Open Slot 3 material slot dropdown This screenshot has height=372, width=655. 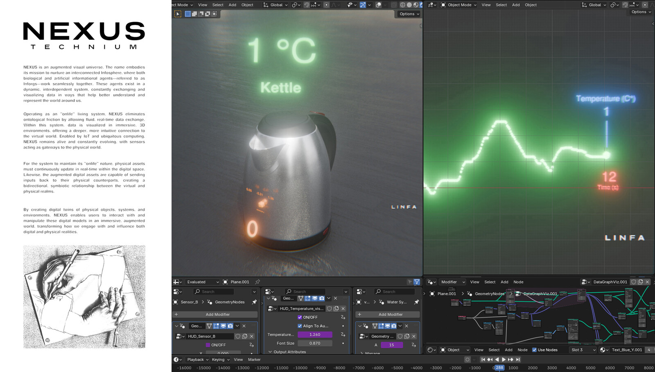pyautogui.click(x=583, y=350)
